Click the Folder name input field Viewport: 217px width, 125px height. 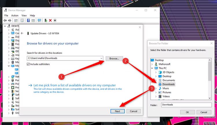(x=186, y=105)
